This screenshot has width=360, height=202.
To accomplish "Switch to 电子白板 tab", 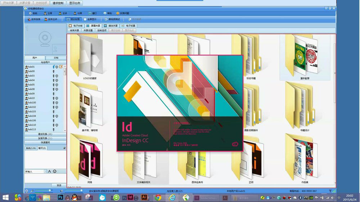I will (76, 25).
